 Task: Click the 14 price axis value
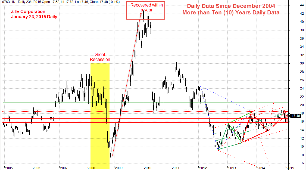[x=302, y=130]
